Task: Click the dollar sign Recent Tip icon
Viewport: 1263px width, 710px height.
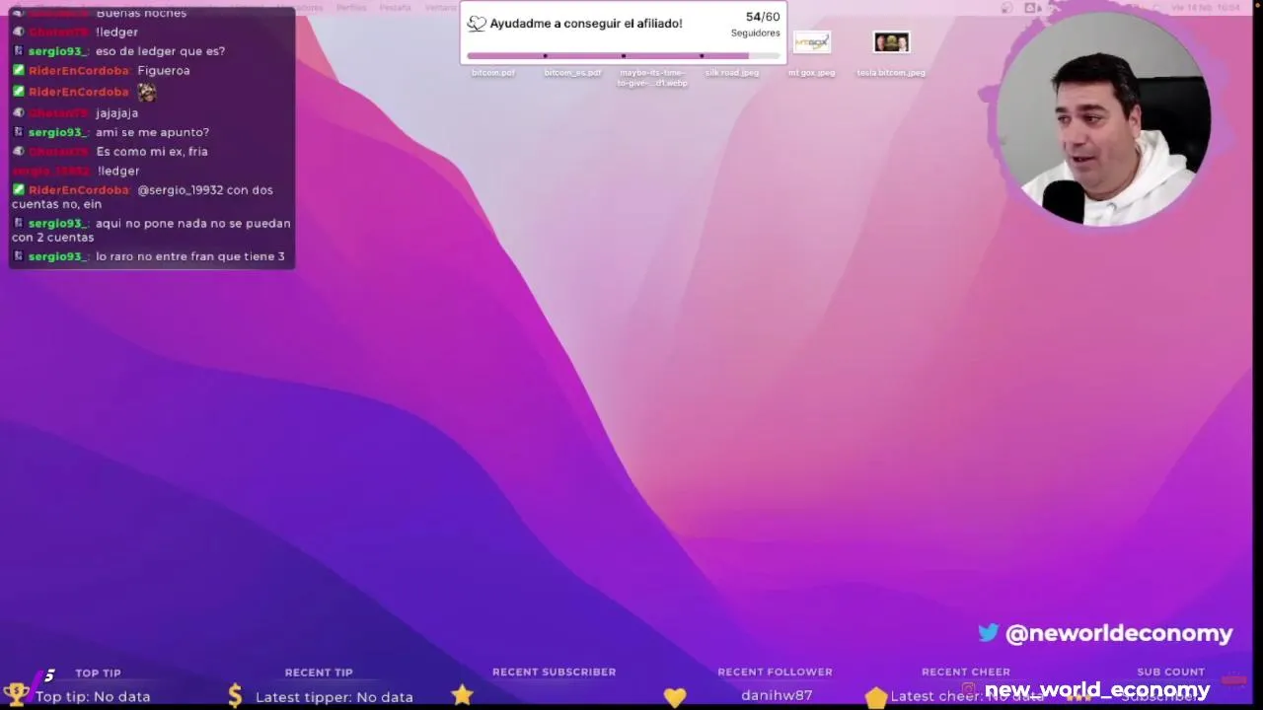Action: coord(235,696)
